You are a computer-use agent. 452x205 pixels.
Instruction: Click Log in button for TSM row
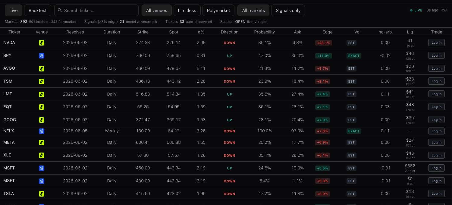pyautogui.click(x=436, y=81)
